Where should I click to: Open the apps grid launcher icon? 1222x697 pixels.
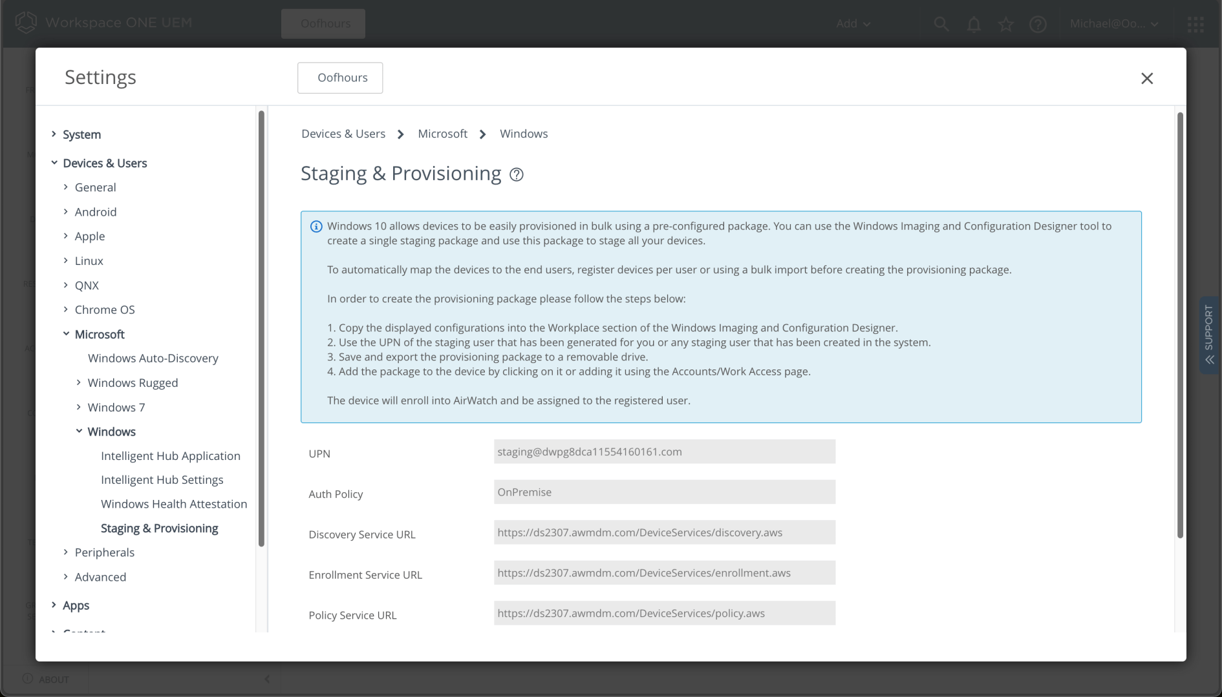tap(1195, 24)
